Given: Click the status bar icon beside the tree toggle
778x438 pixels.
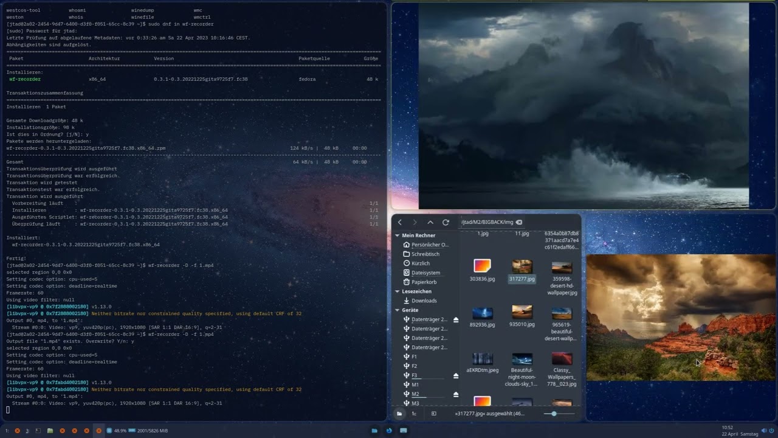Looking at the screenshot, I should tap(433, 414).
